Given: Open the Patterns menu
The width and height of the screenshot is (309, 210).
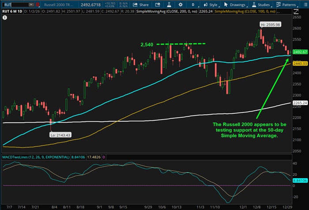Looking at the screenshot, I should tap(286, 5).
